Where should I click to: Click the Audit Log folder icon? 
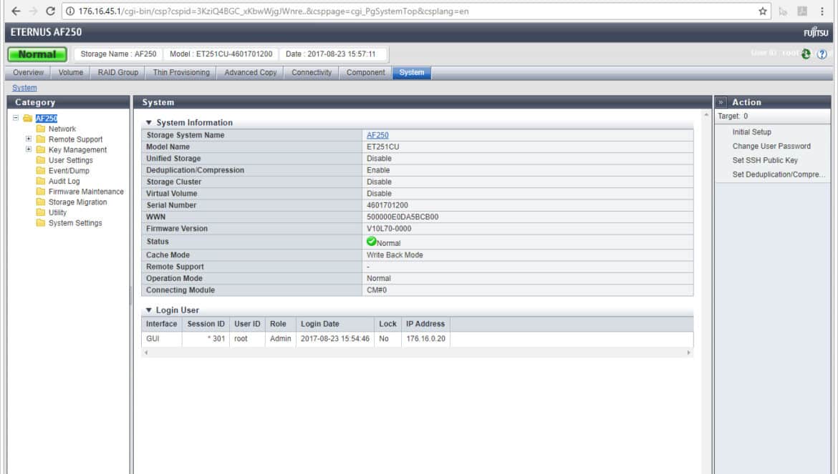[41, 182]
